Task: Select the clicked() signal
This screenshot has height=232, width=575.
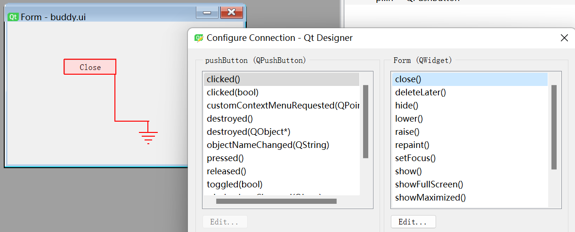Action: [x=282, y=79]
